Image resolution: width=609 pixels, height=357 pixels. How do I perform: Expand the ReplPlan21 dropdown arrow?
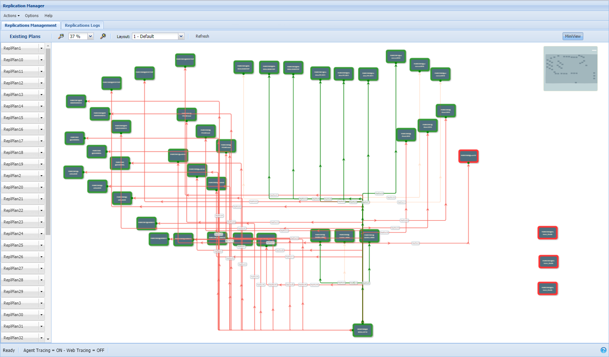(x=41, y=199)
